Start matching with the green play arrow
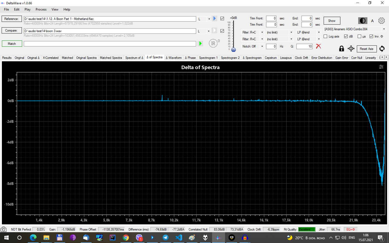 coord(200,43)
